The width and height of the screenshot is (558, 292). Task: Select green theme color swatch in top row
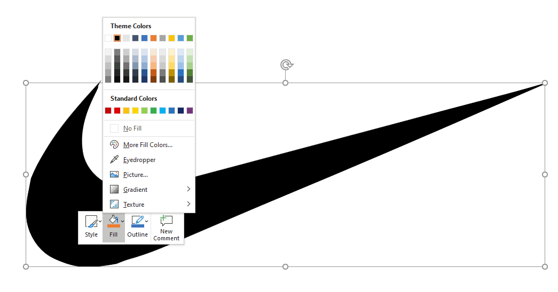(x=190, y=38)
